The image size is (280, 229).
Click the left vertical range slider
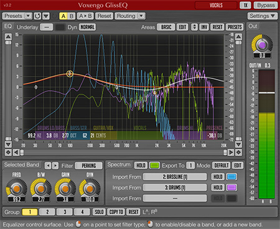pos(8,91)
